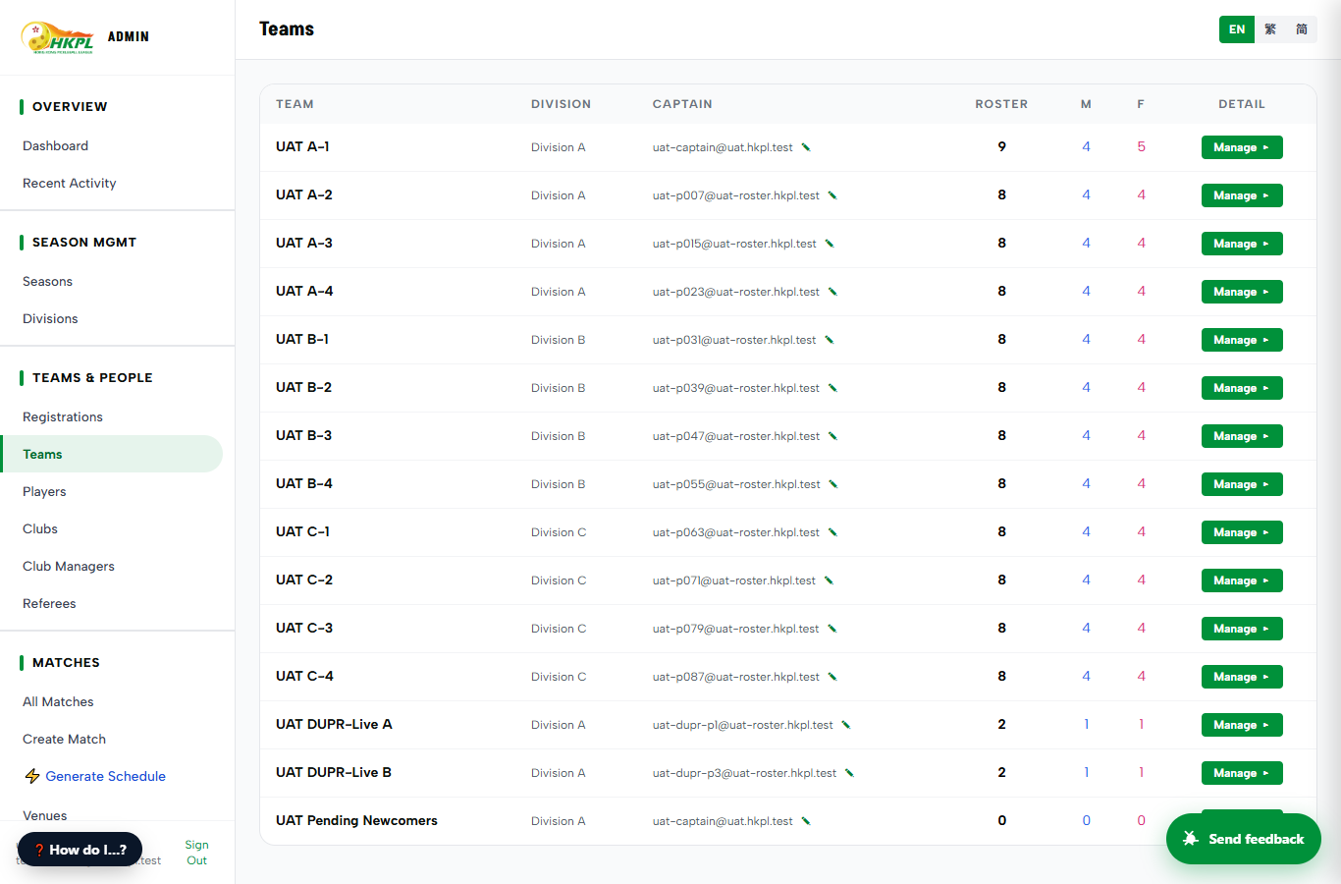Edit captain pencil for UAT Pending Newcomers
Viewport: 1341px width, 884px height.
(x=806, y=821)
